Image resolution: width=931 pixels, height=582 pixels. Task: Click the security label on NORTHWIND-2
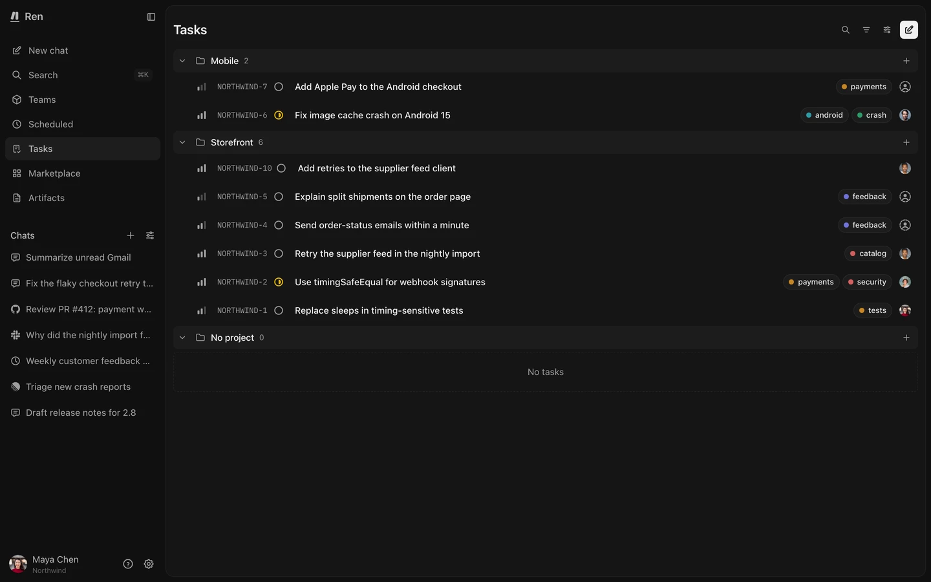[x=867, y=282]
